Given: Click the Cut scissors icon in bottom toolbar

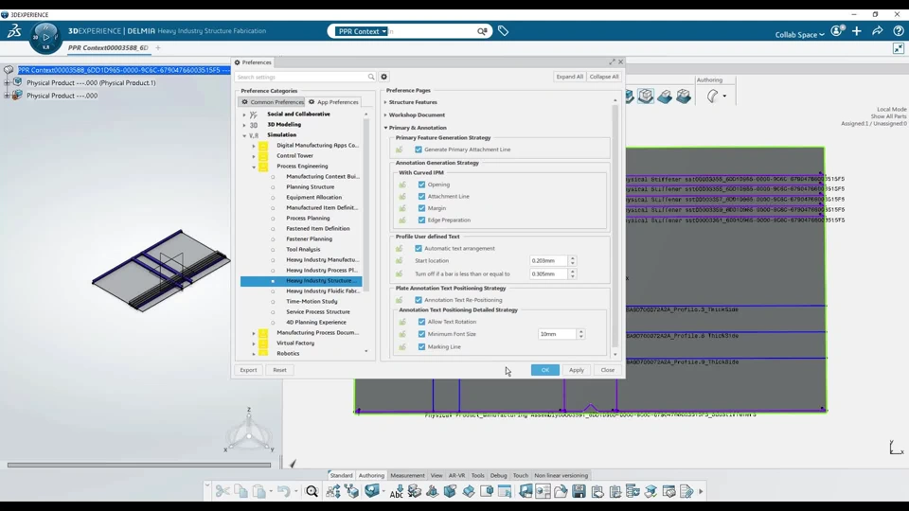Looking at the screenshot, I should pos(222,491).
